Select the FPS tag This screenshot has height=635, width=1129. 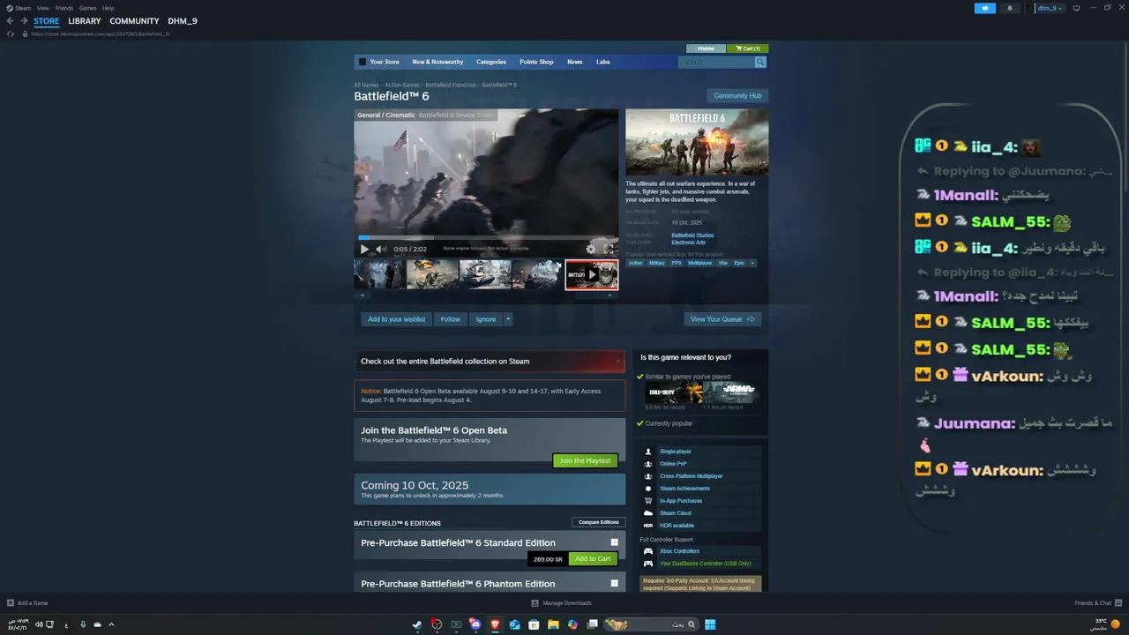(677, 263)
